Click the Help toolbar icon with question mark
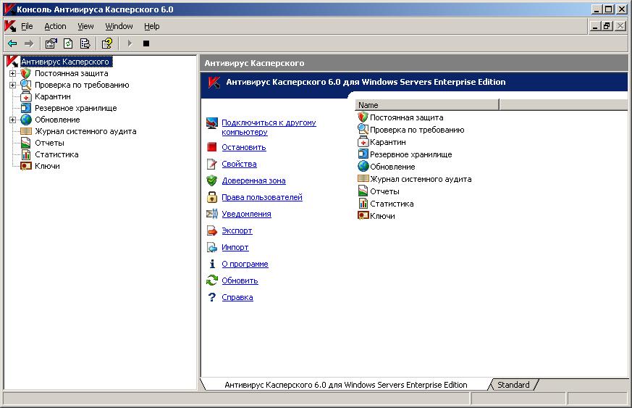The width and height of the screenshot is (632, 408). [107, 43]
